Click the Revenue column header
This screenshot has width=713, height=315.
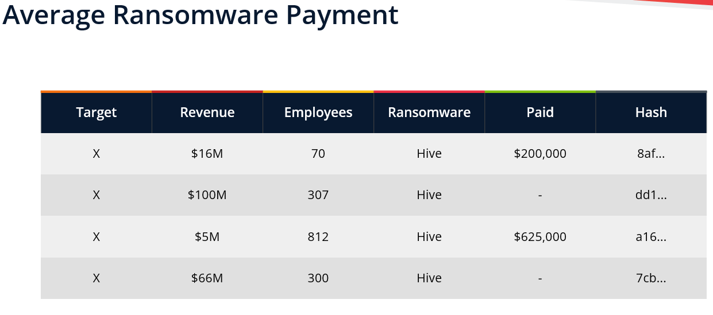[207, 112]
